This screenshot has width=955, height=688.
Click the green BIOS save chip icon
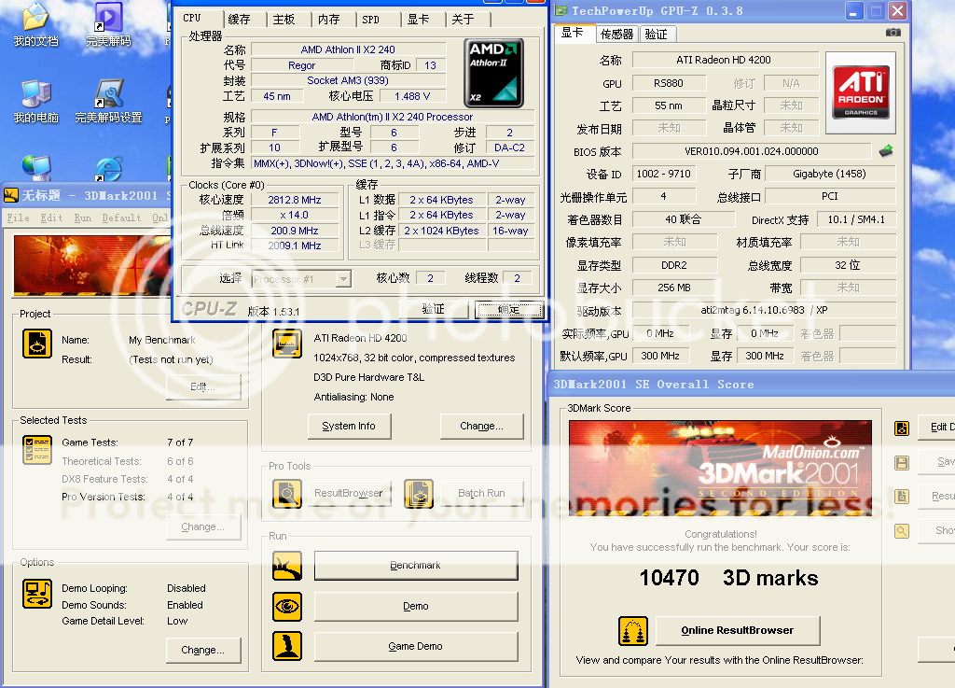click(x=886, y=150)
